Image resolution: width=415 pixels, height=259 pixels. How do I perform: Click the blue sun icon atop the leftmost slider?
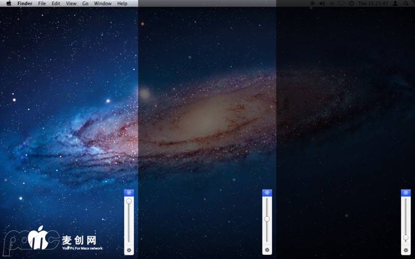pyautogui.click(x=129, y=193)
